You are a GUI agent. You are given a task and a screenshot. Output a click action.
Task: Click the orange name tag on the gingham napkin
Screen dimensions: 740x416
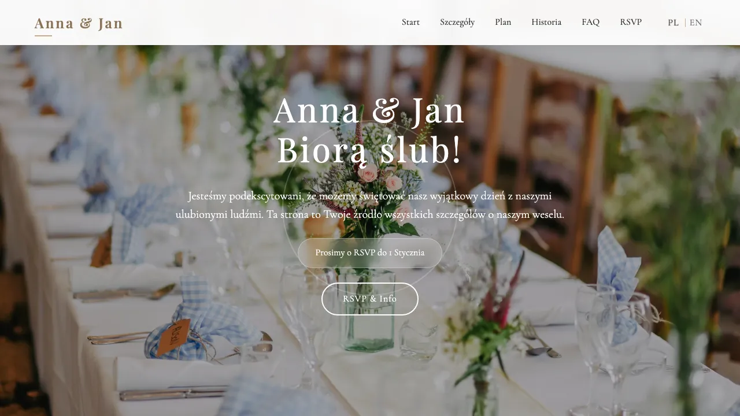pos(174,337)
